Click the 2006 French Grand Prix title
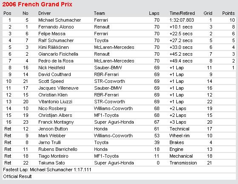 (x=37, y=4)
